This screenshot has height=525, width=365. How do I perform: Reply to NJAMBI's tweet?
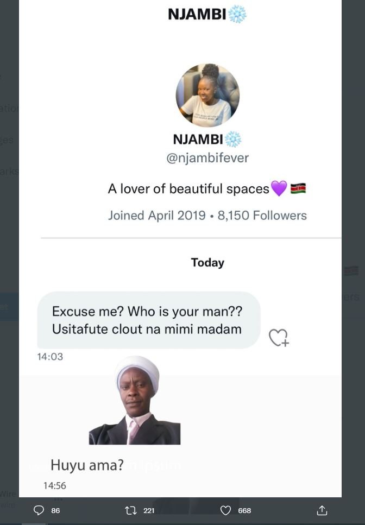(x=39, y=510)
